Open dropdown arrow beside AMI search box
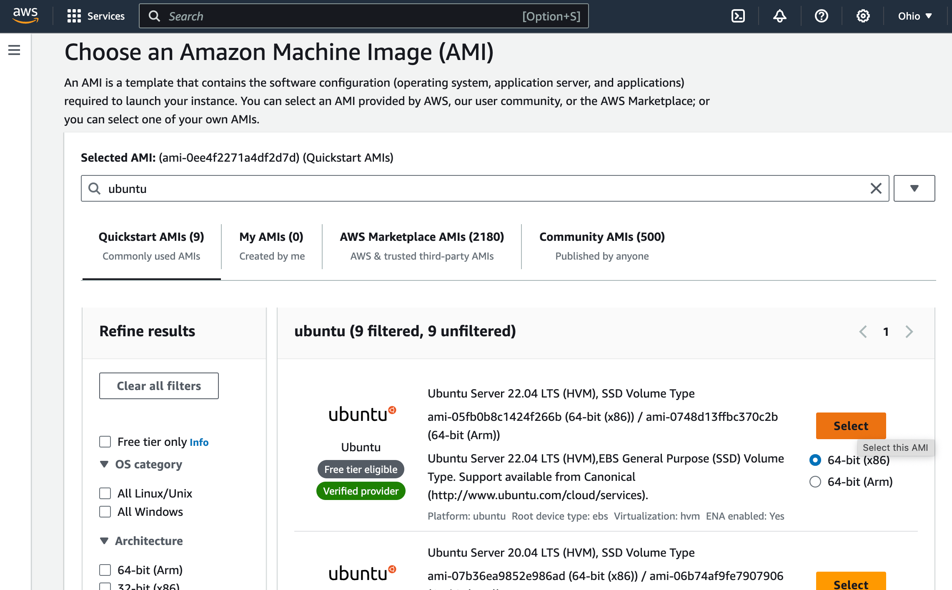Image resolution: width=952 pixels, height=590 pixels. pos(914,188)
